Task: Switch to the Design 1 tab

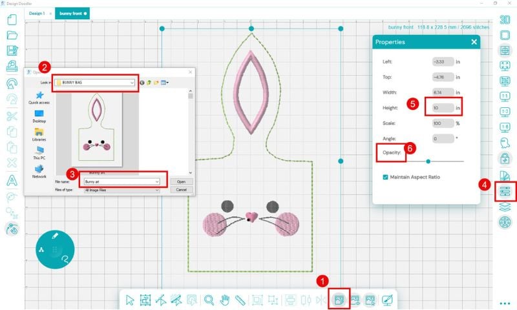Action: point(37,13)
